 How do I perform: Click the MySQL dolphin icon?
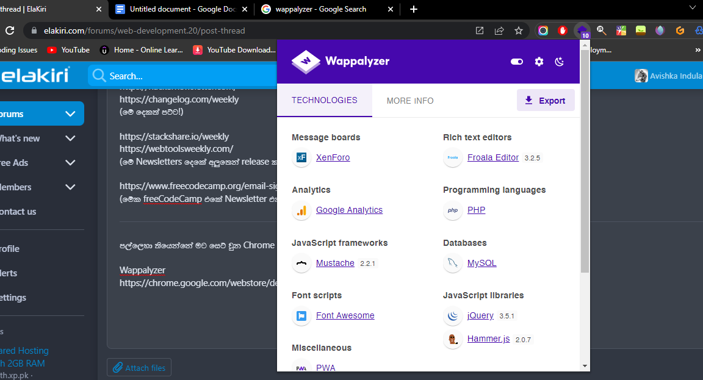(x=453, y=263)
